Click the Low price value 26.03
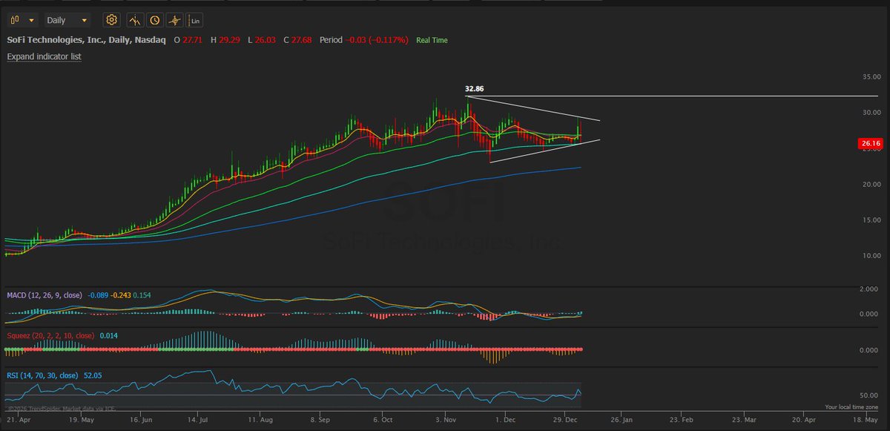890x431 pixels. coord(267,40)
